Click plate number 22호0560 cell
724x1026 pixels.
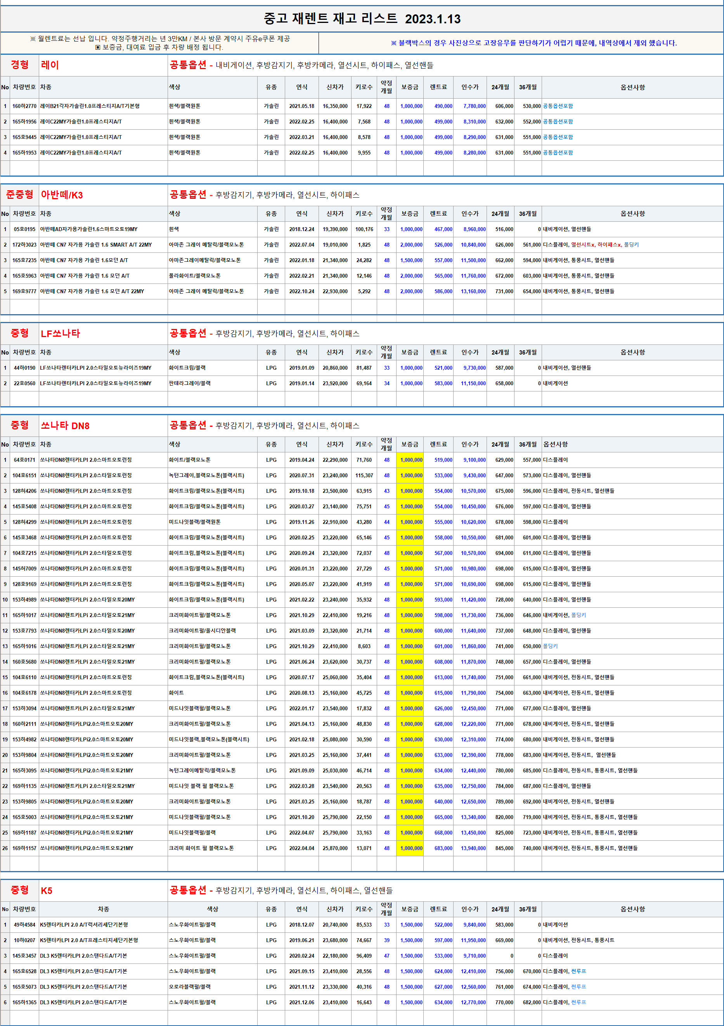tap(24, 383)
